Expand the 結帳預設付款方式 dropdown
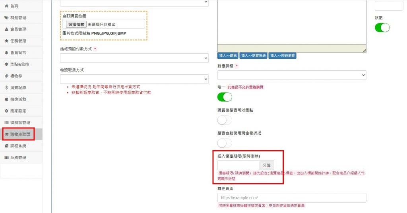This screenshot has width=407, height=213. click(x=134, y=58)
